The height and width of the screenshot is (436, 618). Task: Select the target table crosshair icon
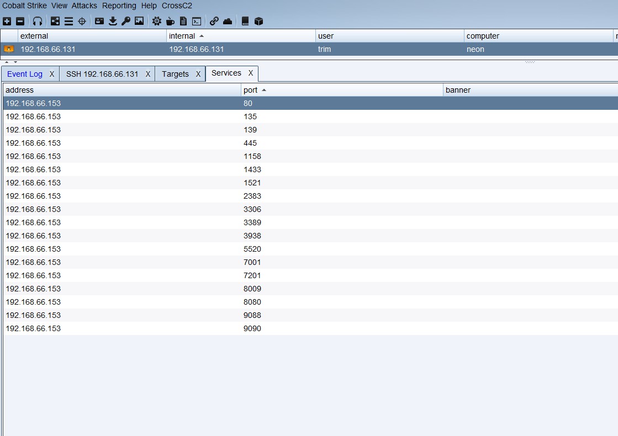tap(81, 21)
